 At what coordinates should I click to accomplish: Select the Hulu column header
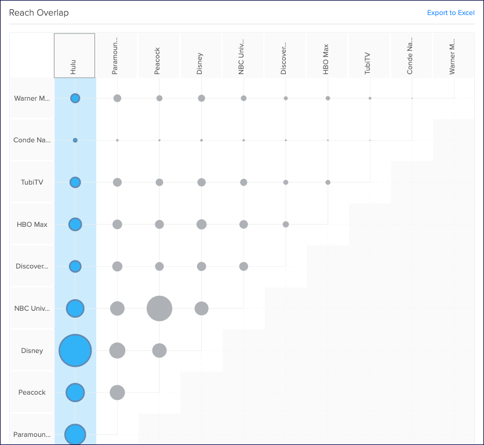74,56
